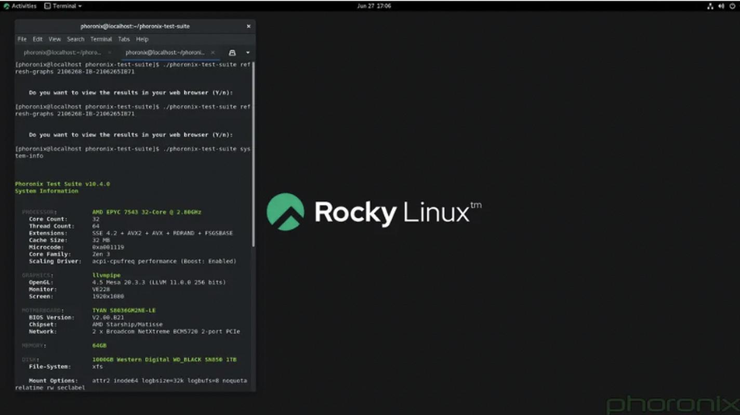Click 'AMD EPYC 7543 32-Core @ 2.80GHz' text

147,212
